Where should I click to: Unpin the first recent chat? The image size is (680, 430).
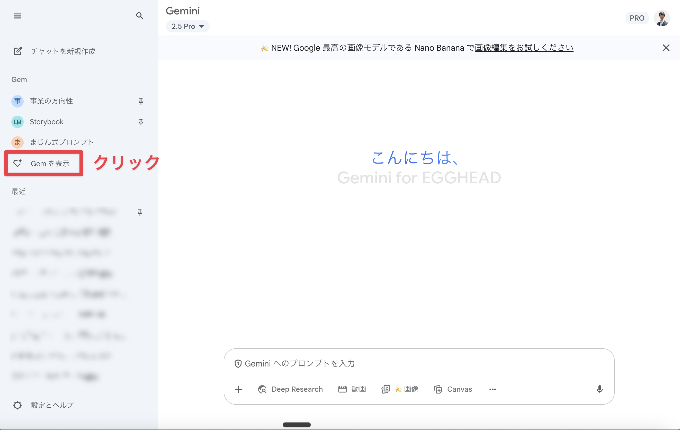pyautogui.click(x=140, y=213)
